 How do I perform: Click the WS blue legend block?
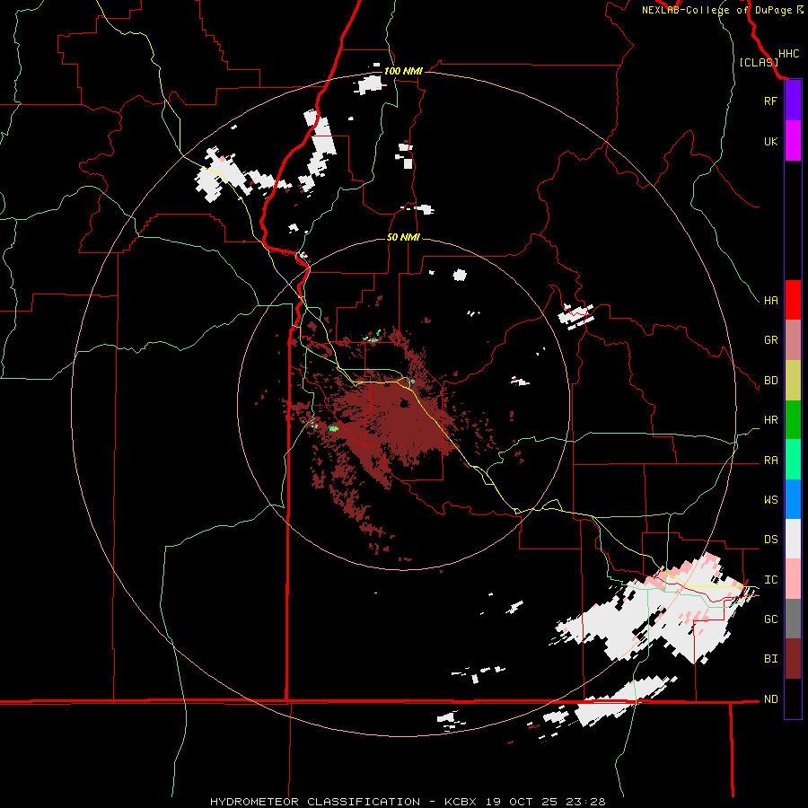793,499
